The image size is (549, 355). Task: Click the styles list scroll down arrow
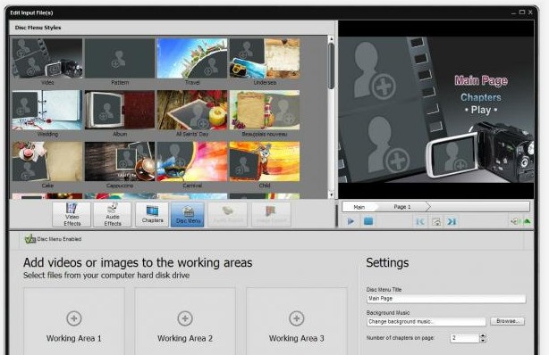click(331, 195)
